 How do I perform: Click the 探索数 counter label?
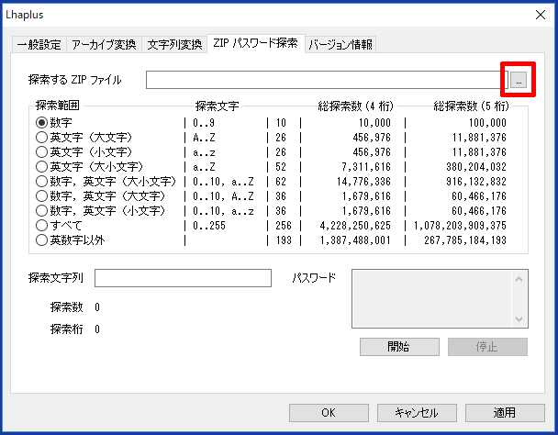tap(67, 307)
